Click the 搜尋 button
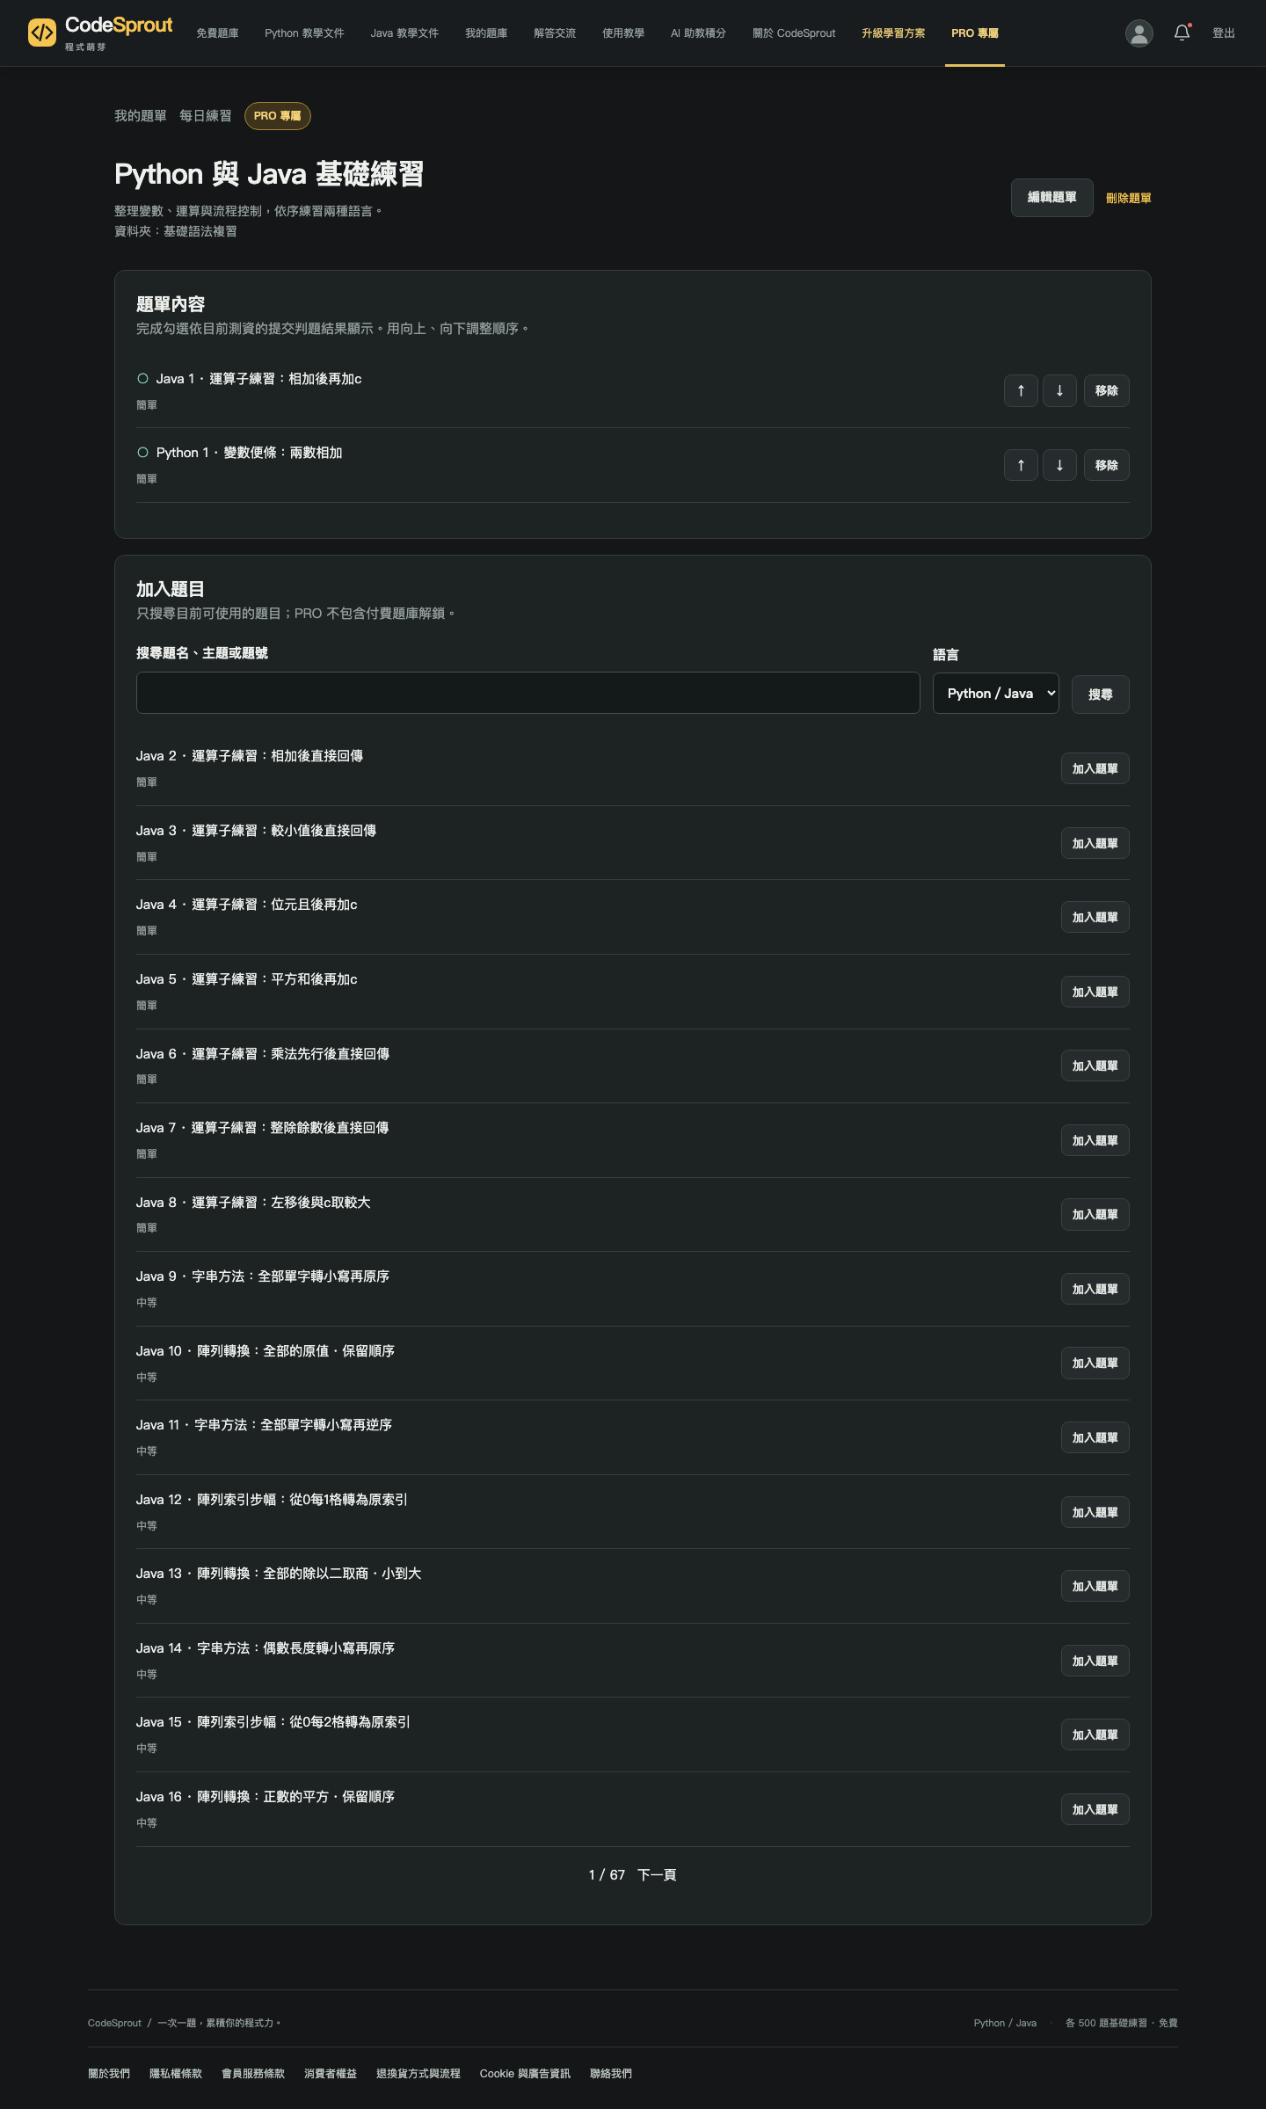The image size is (1266, 2109). coord(1101,695)
